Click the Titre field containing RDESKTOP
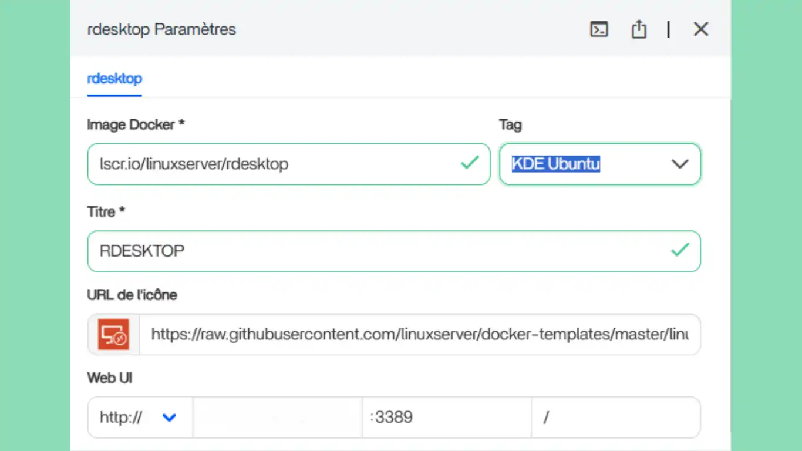The height and width of the screenshot is (451, 802). (x=376, y=251)
